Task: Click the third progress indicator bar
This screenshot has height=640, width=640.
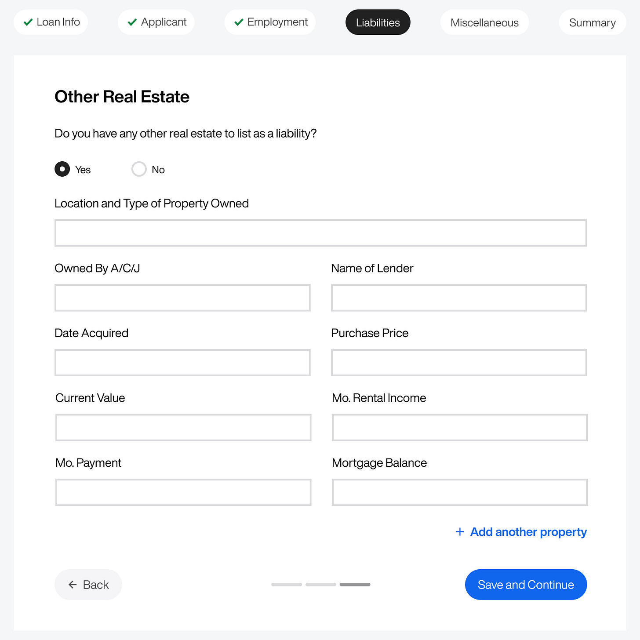Action: pyautogui.click(x=355, y=585)
